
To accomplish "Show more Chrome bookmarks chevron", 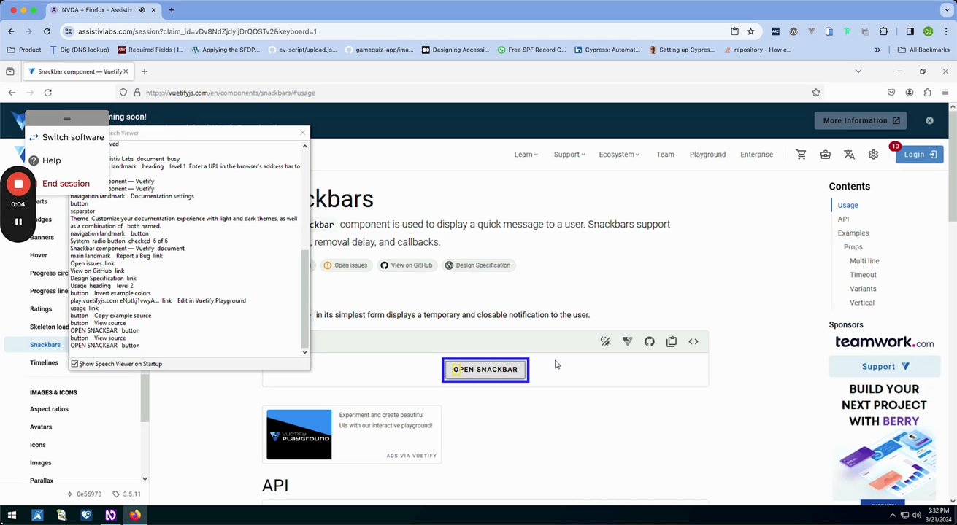I will click(x=877, y=50).
